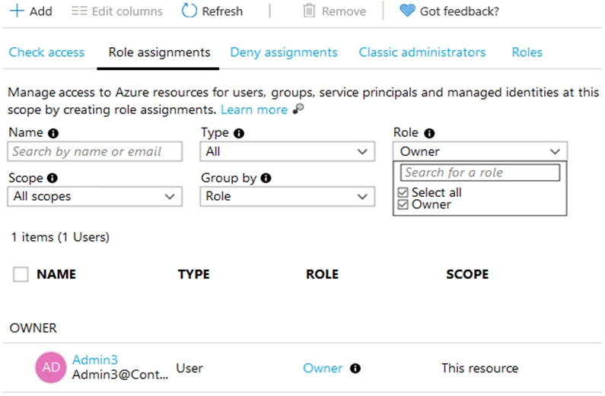This screenshot has width=605, height=396.
Task: Open the Group by Role dropdown
Action: pos(287,196)
